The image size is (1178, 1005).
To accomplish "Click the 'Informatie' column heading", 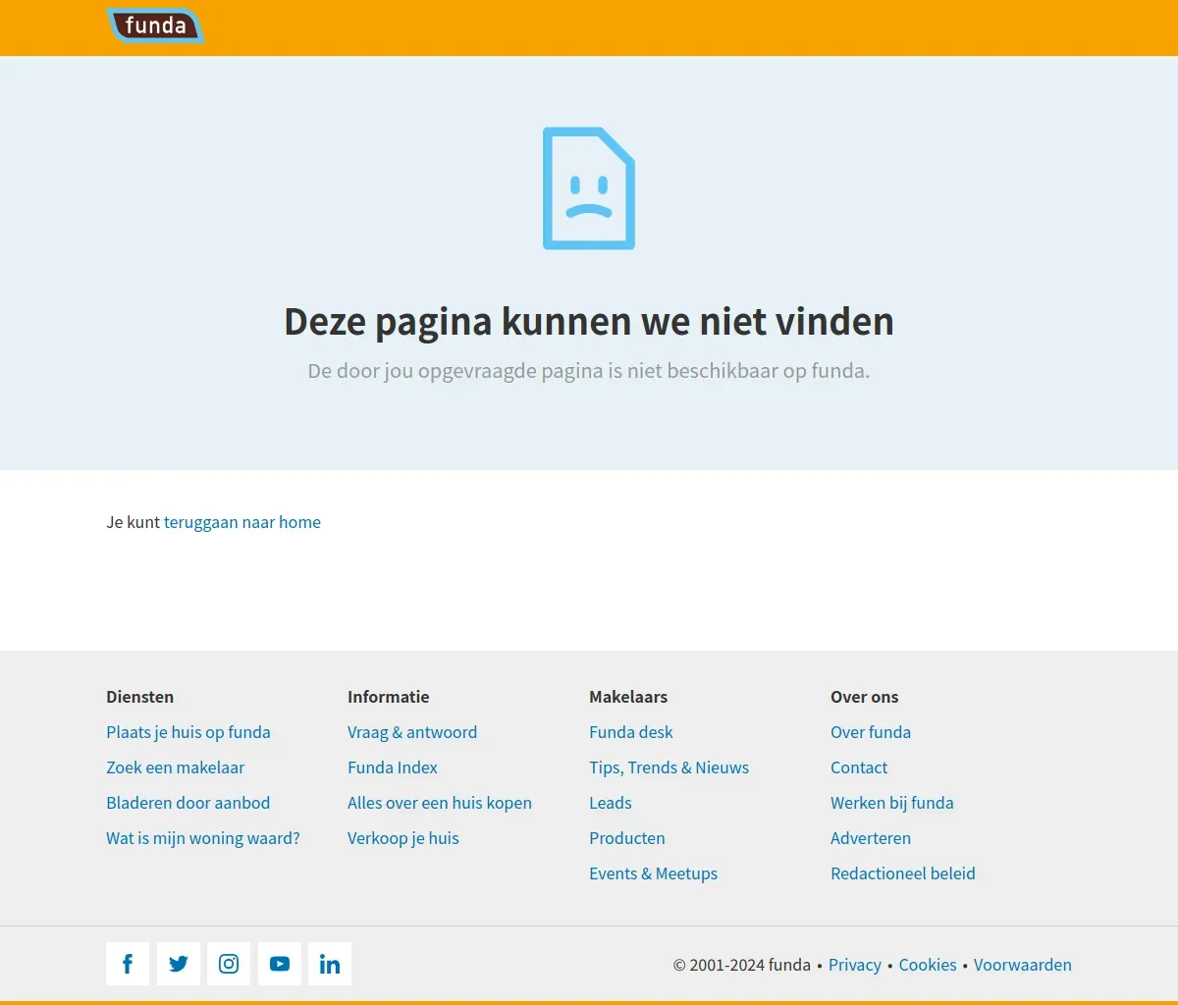I will coord(389,697).
